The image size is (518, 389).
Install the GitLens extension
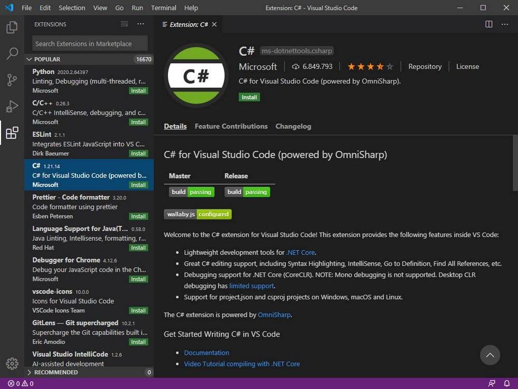click(x=138, y=342)
